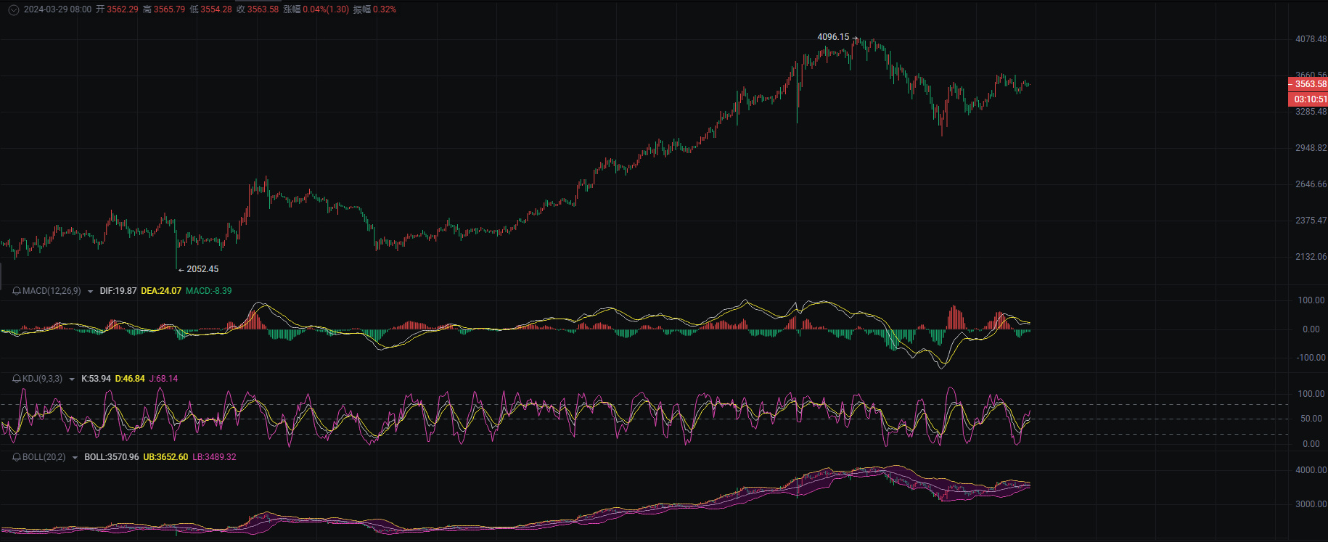Click the DEA:24.07 value
Screen dimensions: 1328x542
click(161, 291)
